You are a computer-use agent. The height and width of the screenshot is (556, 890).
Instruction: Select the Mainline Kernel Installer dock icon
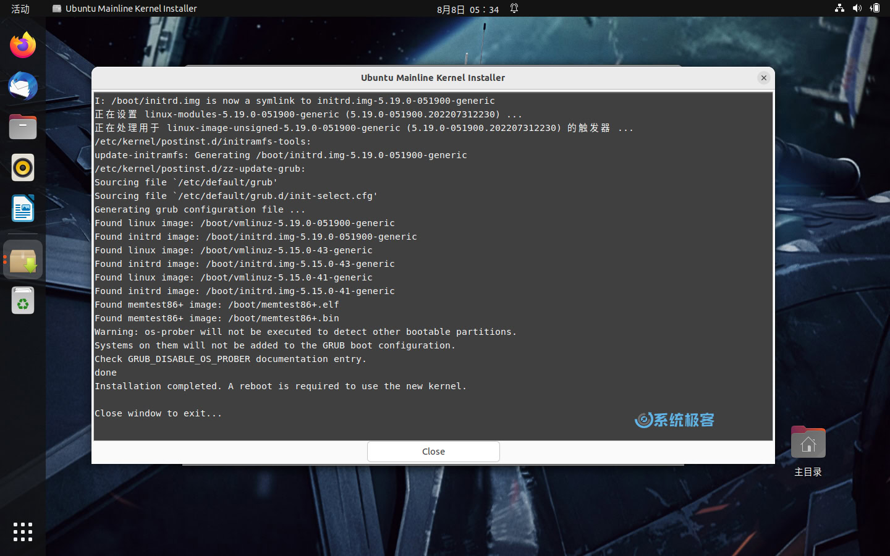23,260
